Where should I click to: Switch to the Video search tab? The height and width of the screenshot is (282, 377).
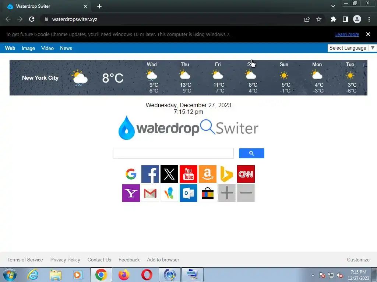[47, 48]
